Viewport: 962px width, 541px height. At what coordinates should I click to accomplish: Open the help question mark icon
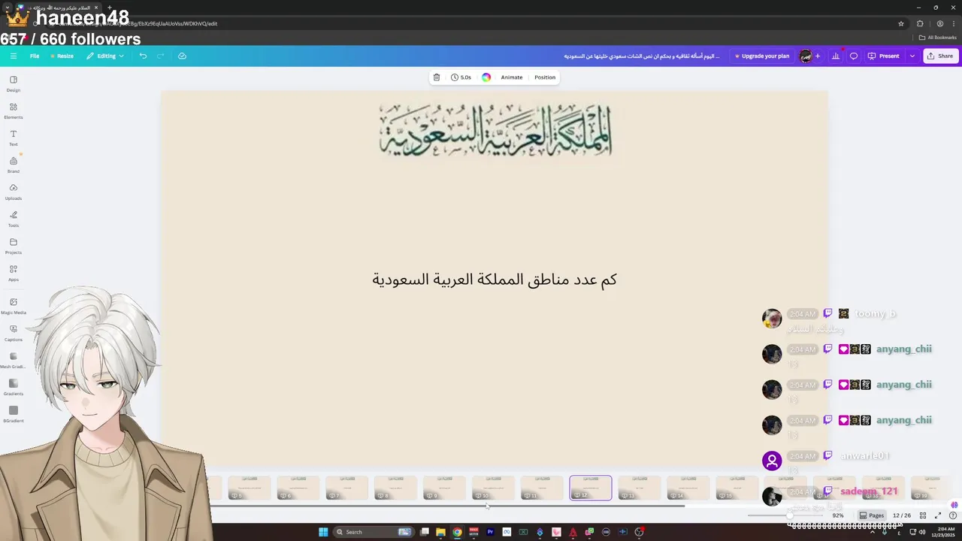[952, 515]
